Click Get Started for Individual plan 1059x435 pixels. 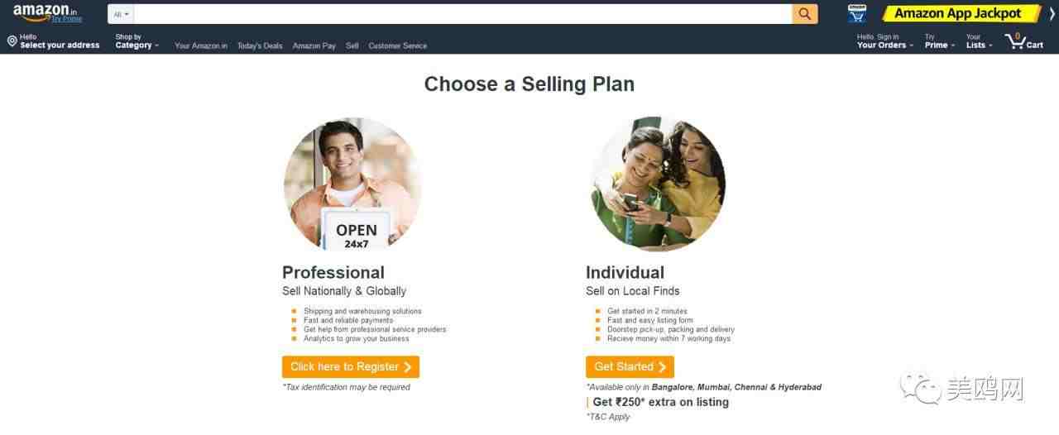click(x=630, y=367)
